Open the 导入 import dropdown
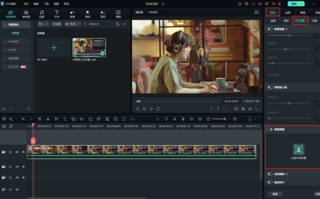320x199 pixels. [x=42, y=24]
